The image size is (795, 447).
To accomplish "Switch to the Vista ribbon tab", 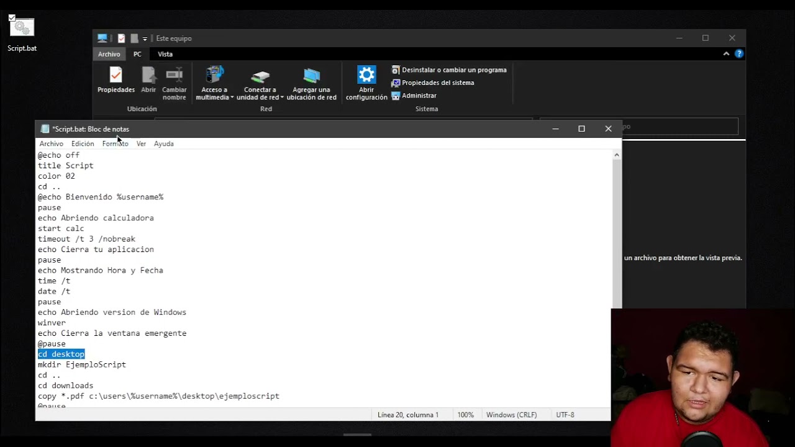I will click(165, 54).
